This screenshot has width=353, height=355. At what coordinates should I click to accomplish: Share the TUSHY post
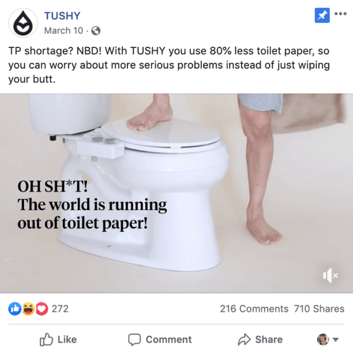pyautogui.click(x=260, y=340)
